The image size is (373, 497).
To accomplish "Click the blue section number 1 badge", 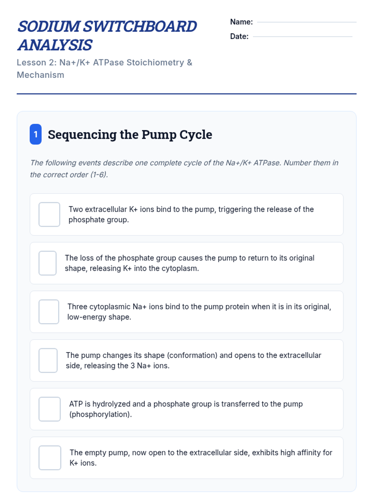I will [x=36, y=134].
